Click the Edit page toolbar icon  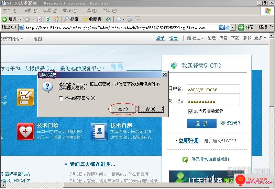138,19
